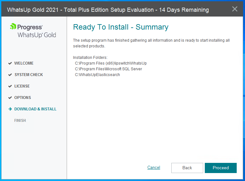This screenshot has height=181, width=245.
Task: Select the SYSTEM CHECK step
Action: [29, 75]
